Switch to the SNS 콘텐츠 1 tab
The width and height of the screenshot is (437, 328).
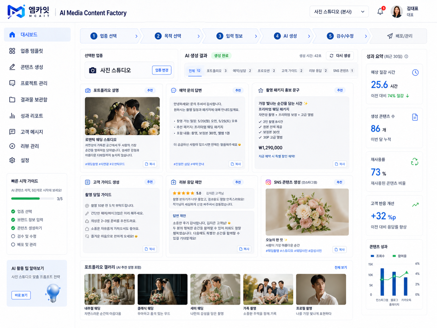[x=343, y=71]
